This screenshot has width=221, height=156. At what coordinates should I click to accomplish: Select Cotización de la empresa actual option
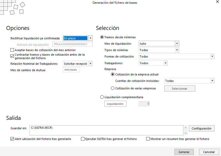pyautogui.click(x=113, y=74)
